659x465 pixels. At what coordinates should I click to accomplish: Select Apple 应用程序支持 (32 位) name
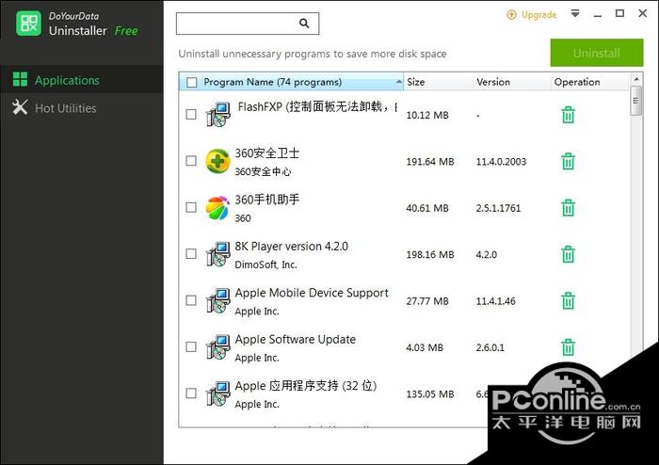(306, 386)
